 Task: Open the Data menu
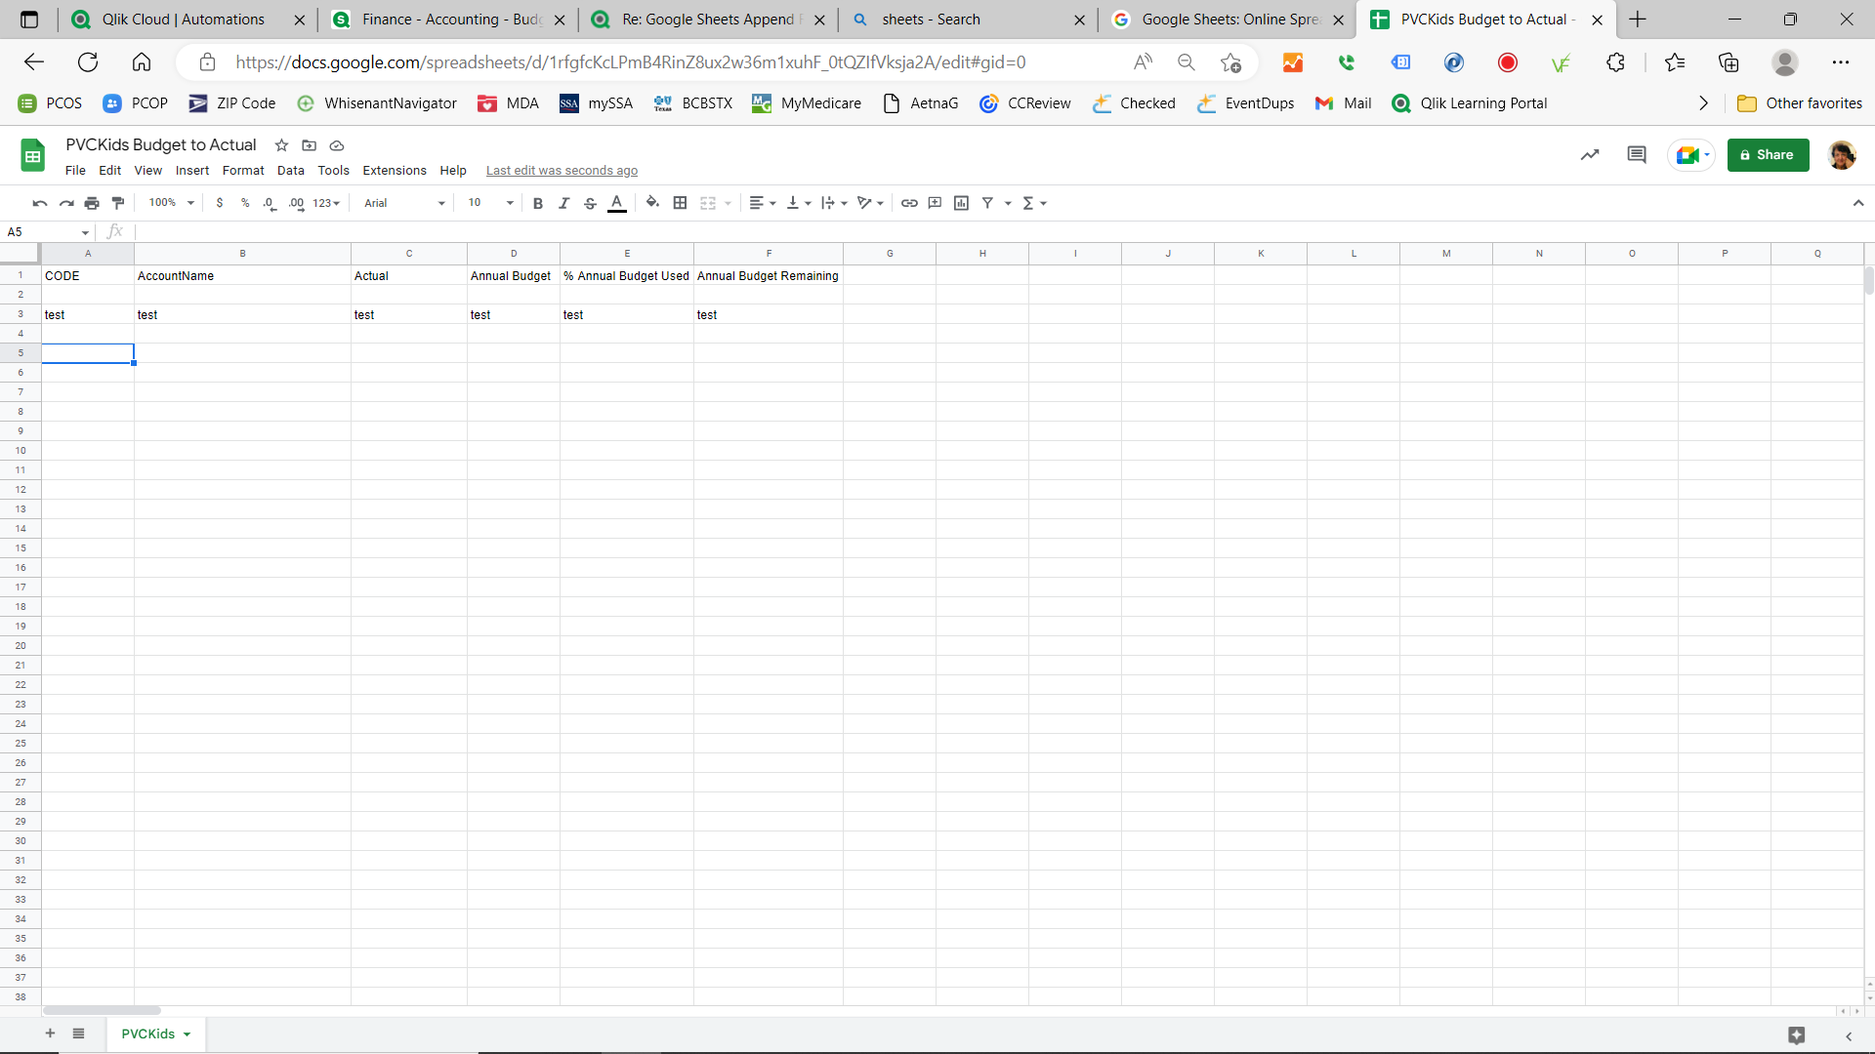(x=291, y=170)
